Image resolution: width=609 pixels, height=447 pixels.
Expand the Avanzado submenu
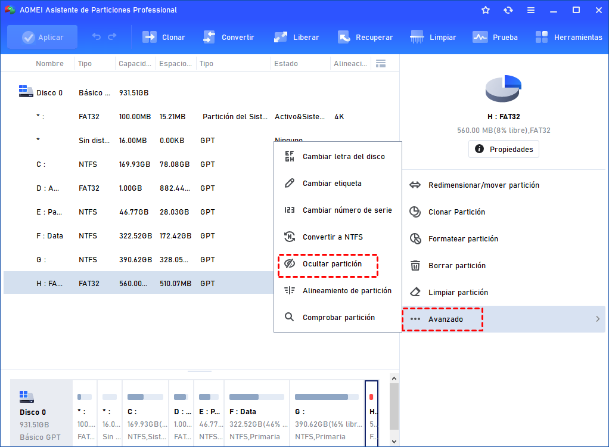pos(504,319)
